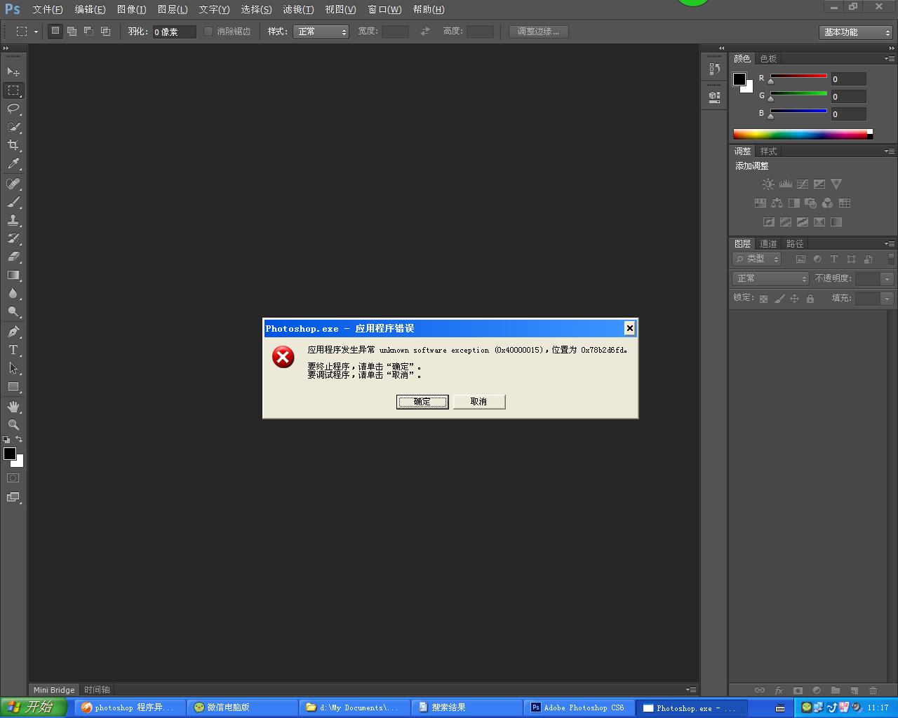Open the 基本功能 workspace dropdown
The width and height of the screenshot is (898, 718).
point(856,32)
